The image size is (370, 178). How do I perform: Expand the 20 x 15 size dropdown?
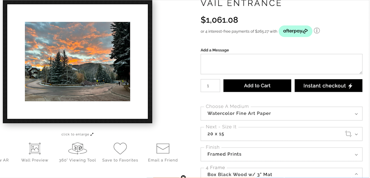click(x=356, y=134)
